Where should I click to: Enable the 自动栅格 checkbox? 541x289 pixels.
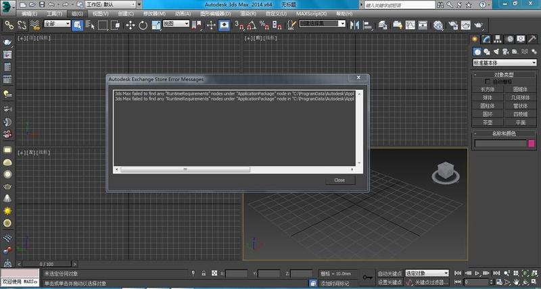coord(488,81)
